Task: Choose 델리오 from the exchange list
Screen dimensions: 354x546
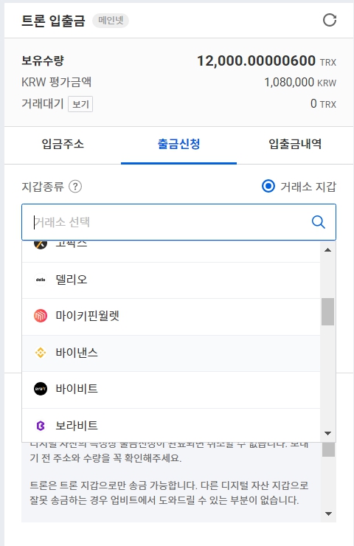Action: coord(171,280)
